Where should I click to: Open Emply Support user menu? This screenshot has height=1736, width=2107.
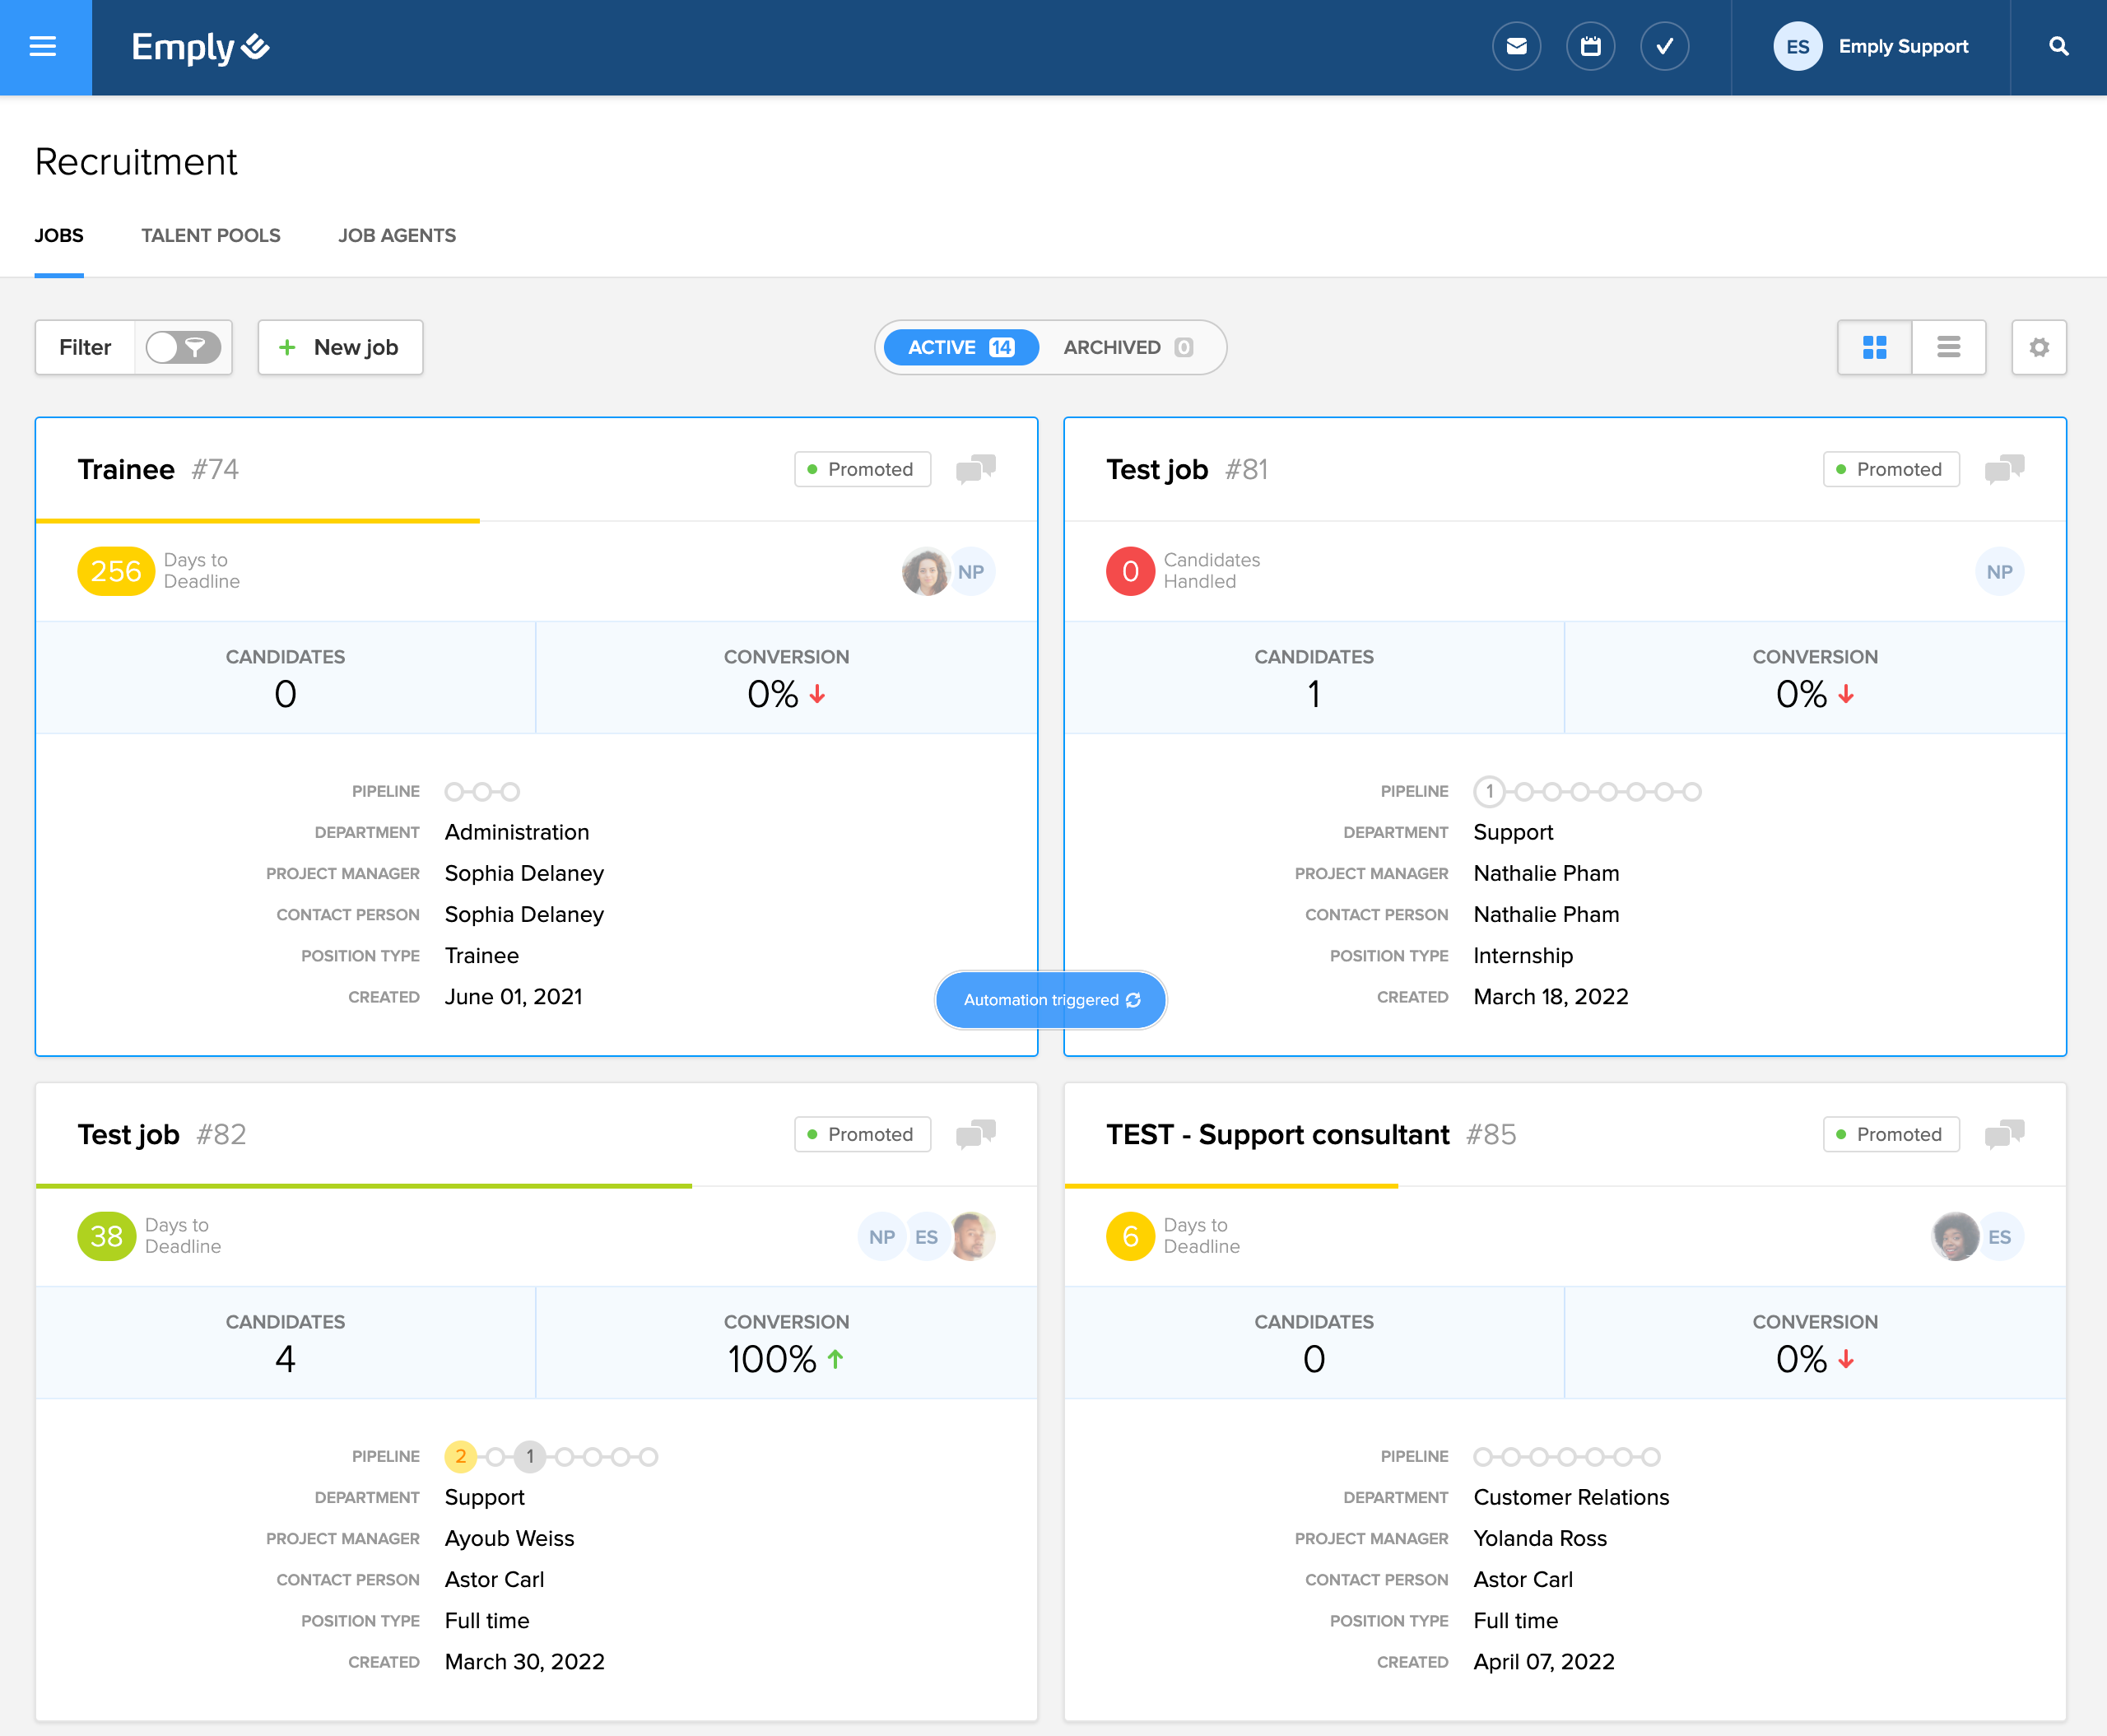pyautogui.click(x=1870, y=47)
